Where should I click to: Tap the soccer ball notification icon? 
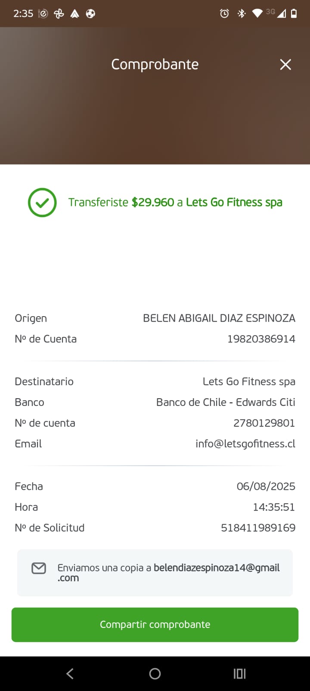(x=90, y=14)
